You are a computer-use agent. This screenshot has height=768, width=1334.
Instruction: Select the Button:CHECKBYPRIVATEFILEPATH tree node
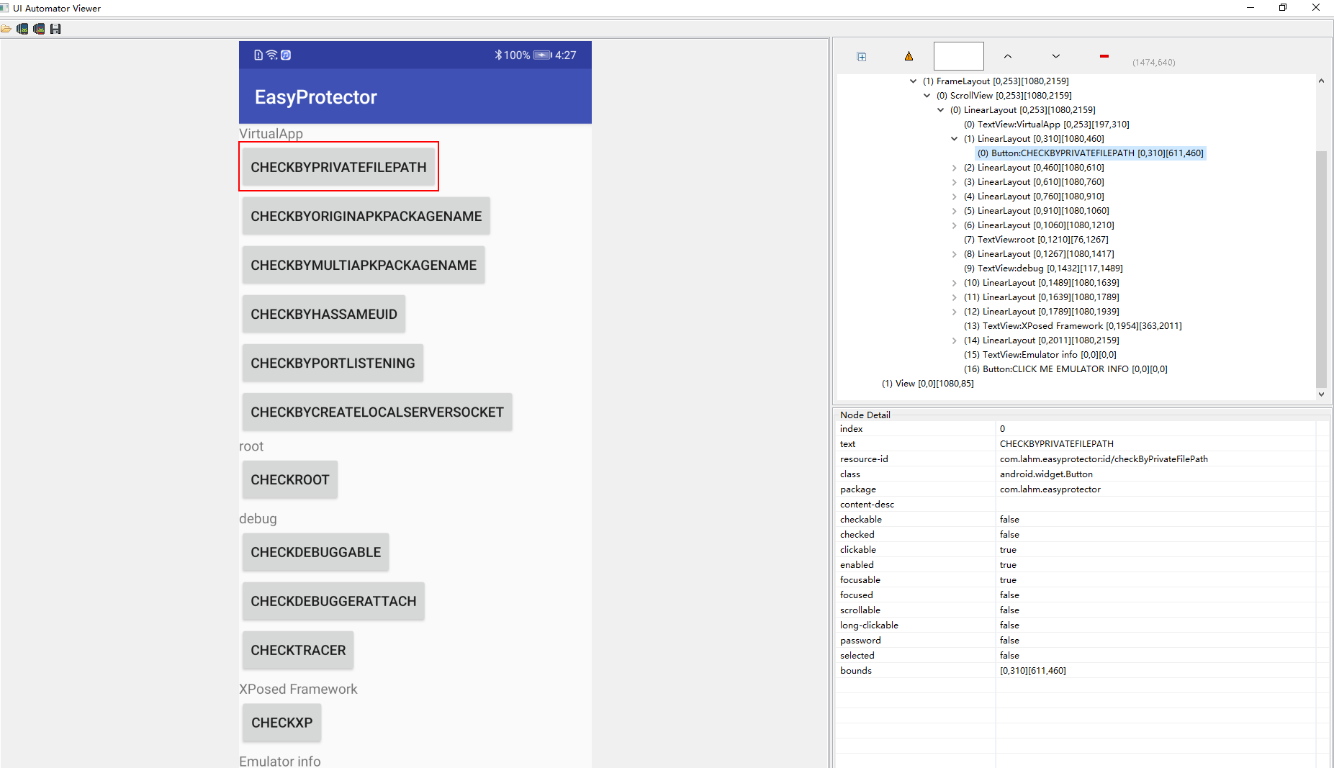pyautogui.click(x=1090, y=153)
